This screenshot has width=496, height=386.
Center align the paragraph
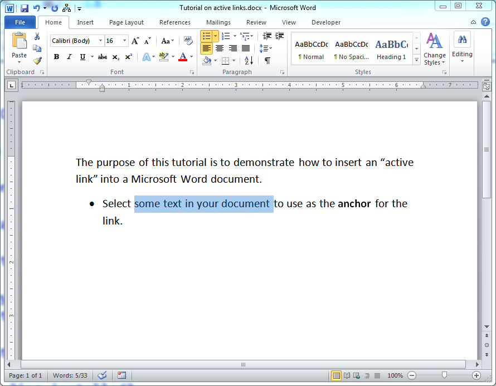click(x=220, y=48)
